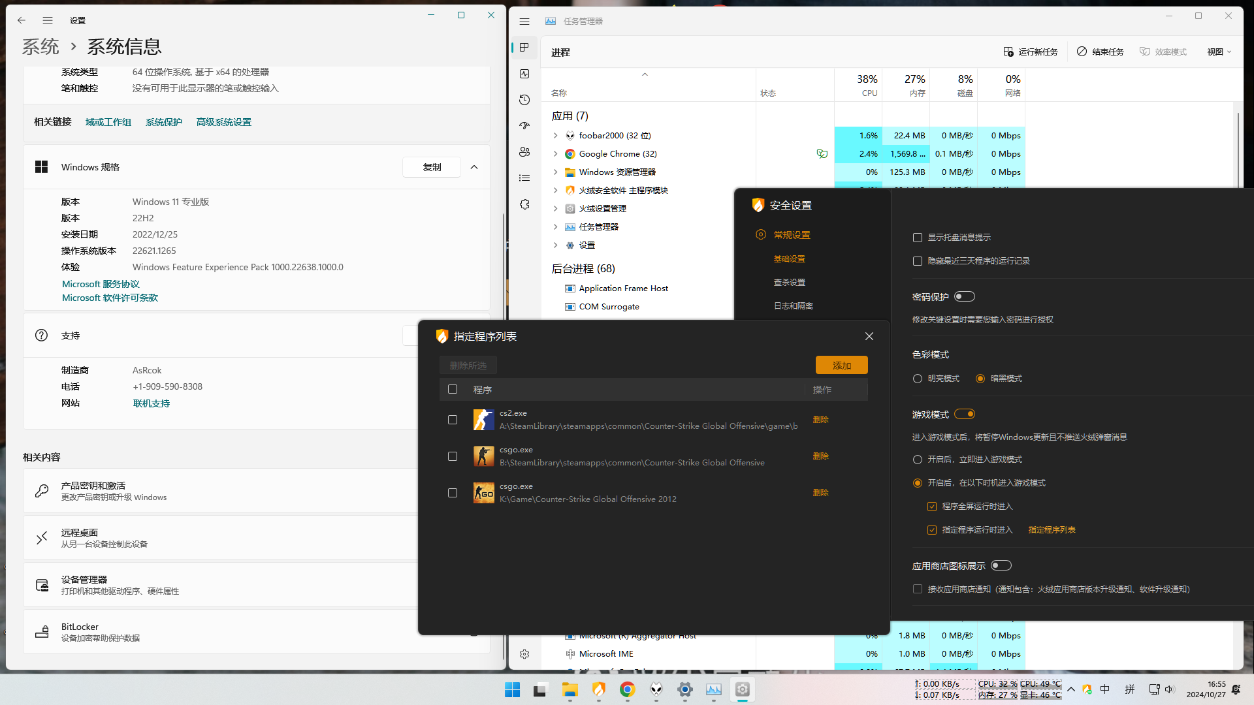
Task: Click the 添加 button in program list
Action: click(842, 365)
